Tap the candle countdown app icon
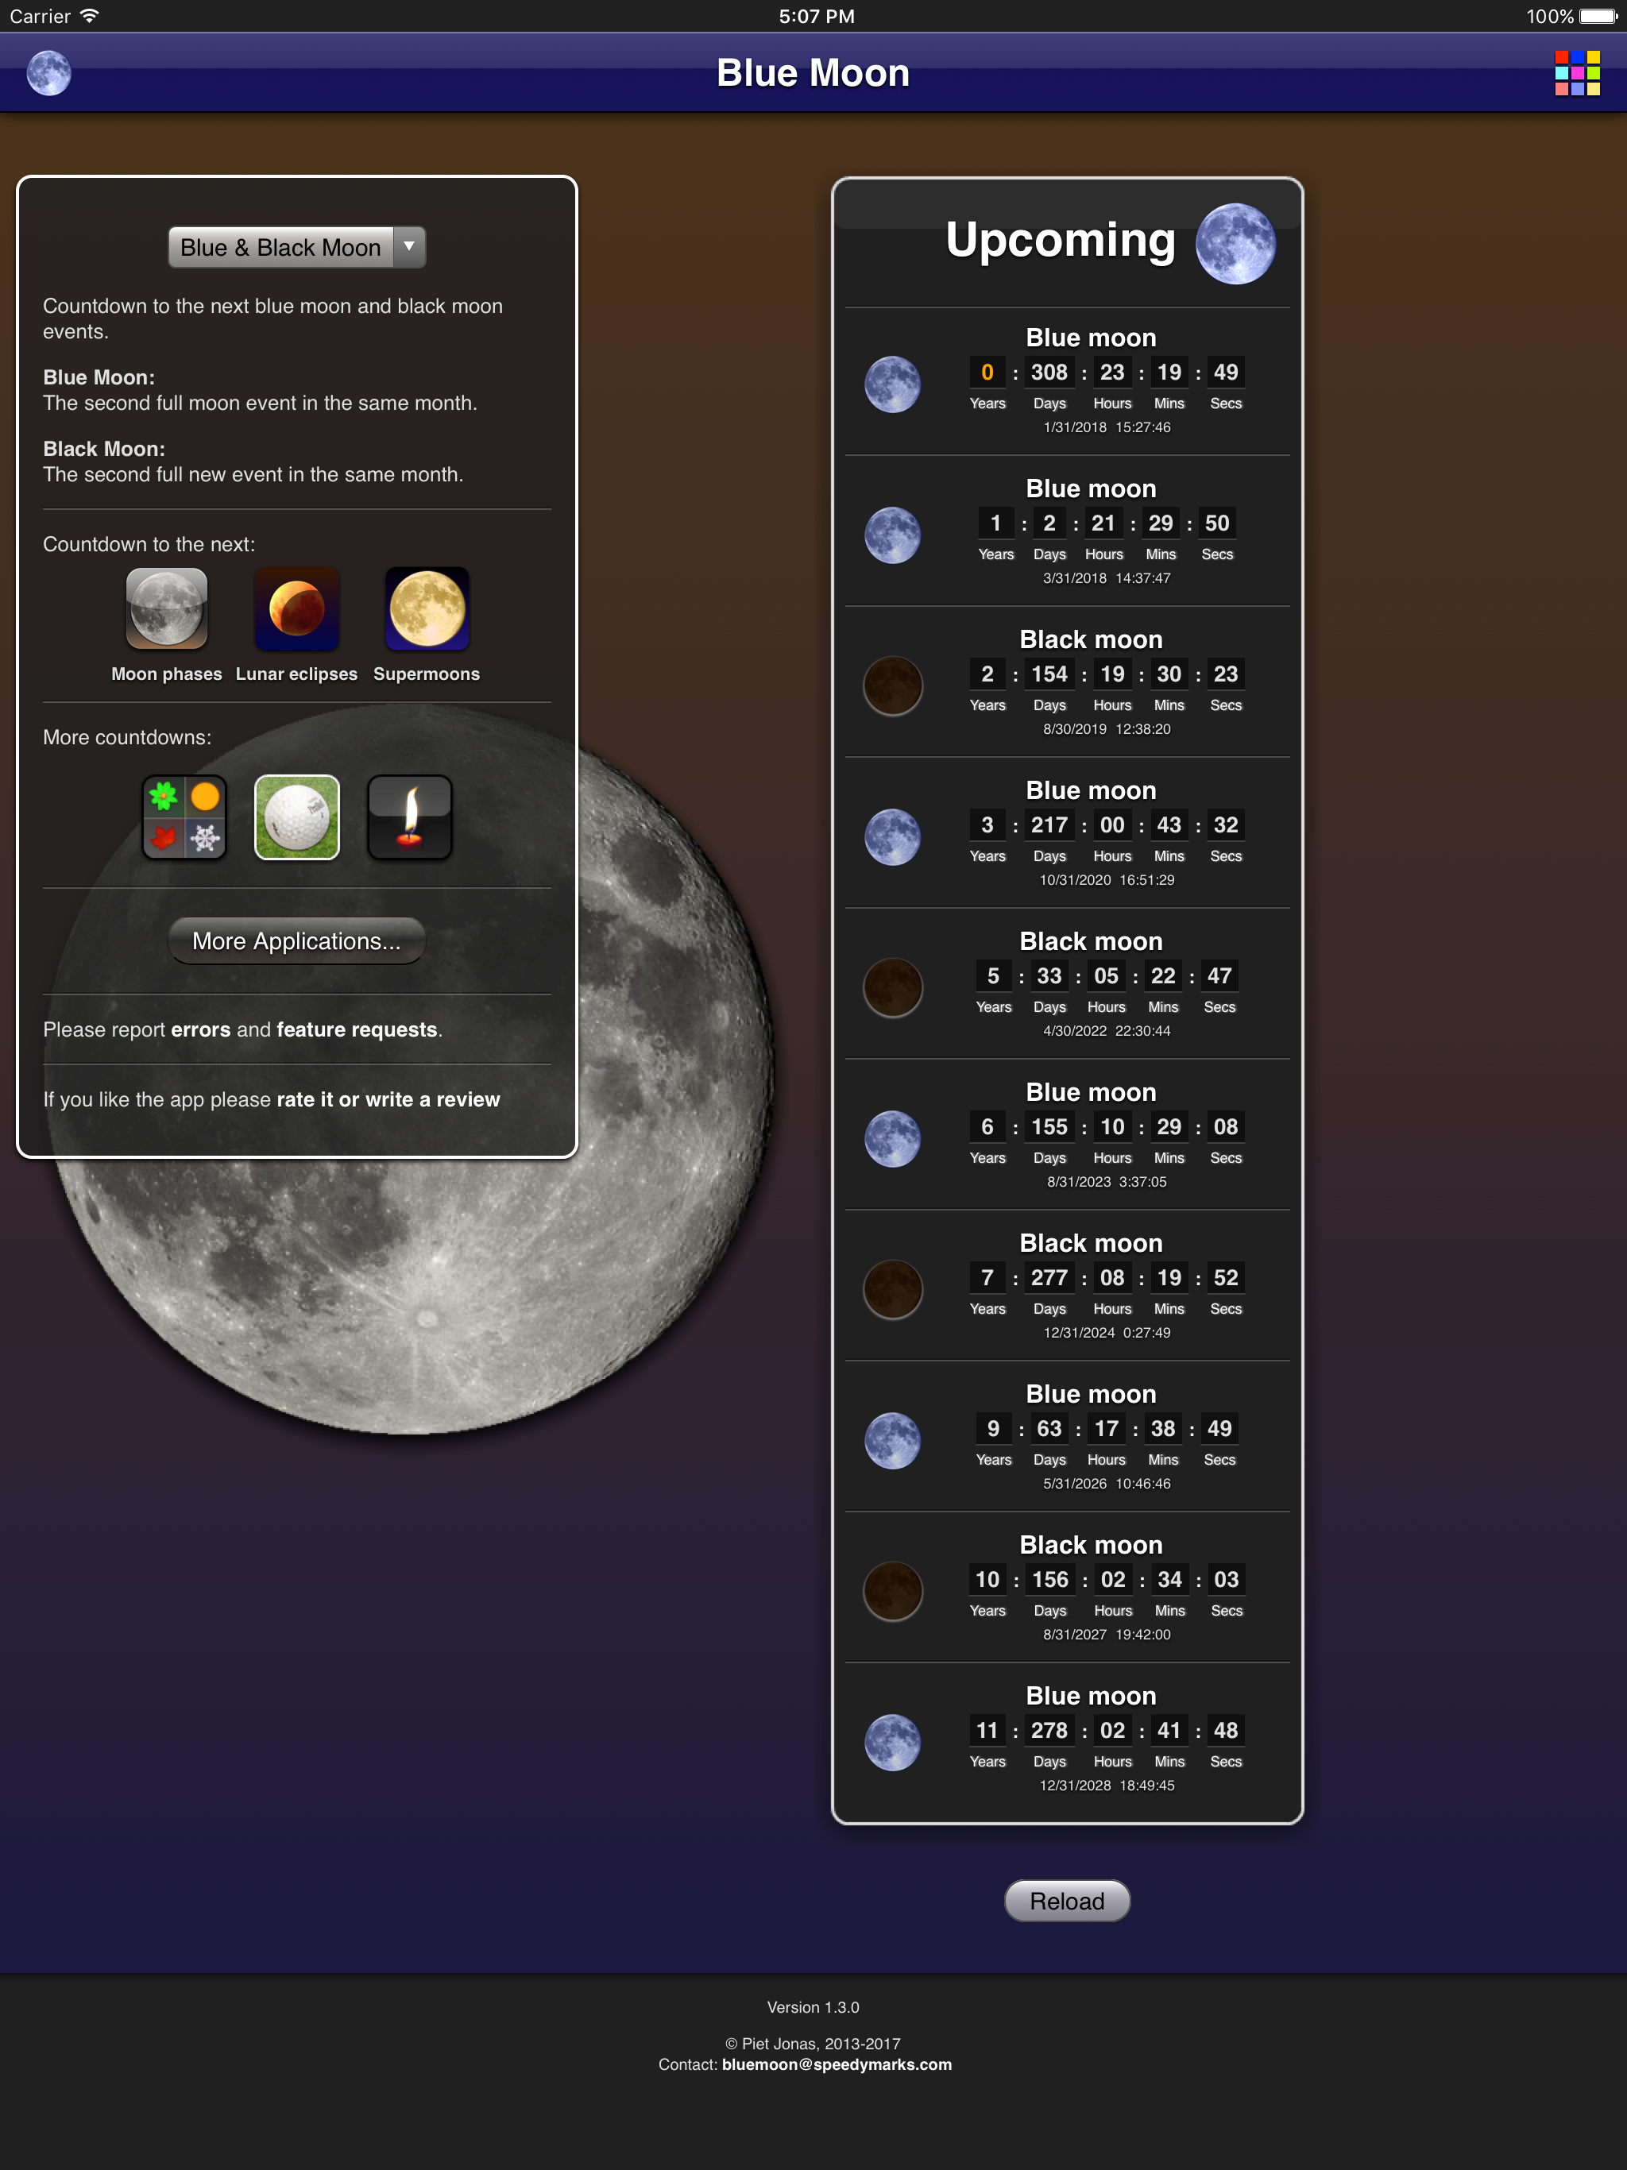This screenshot has height=2170, width=1627. [409, 817]
